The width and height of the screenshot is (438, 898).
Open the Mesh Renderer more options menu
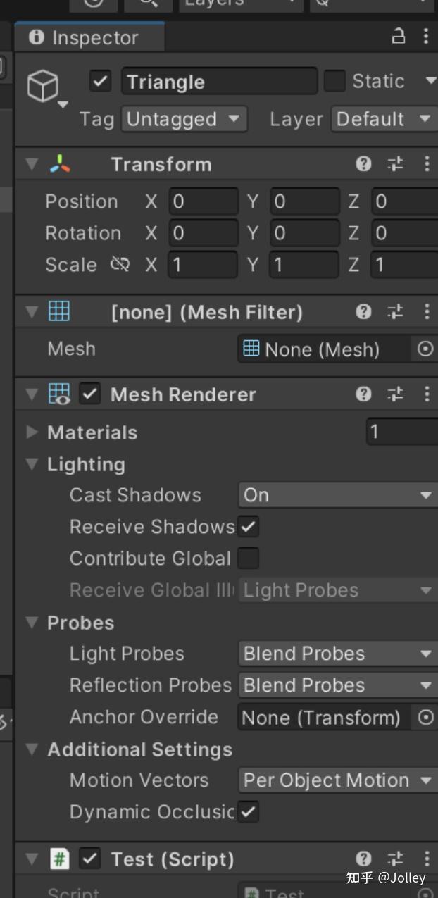[427, 394]
